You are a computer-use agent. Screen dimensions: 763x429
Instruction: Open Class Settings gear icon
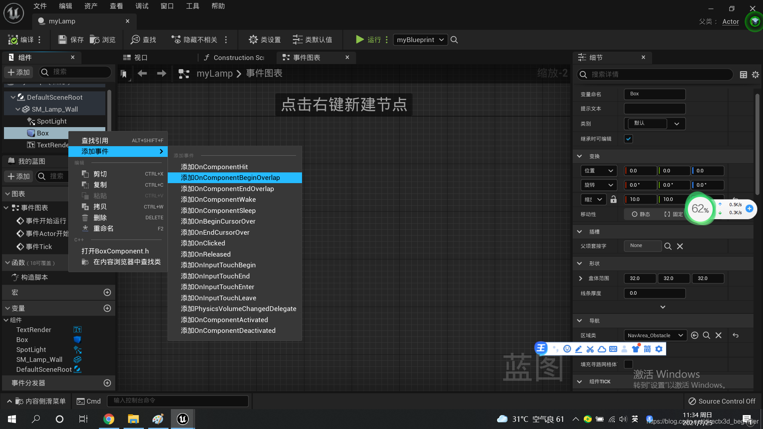253,40
